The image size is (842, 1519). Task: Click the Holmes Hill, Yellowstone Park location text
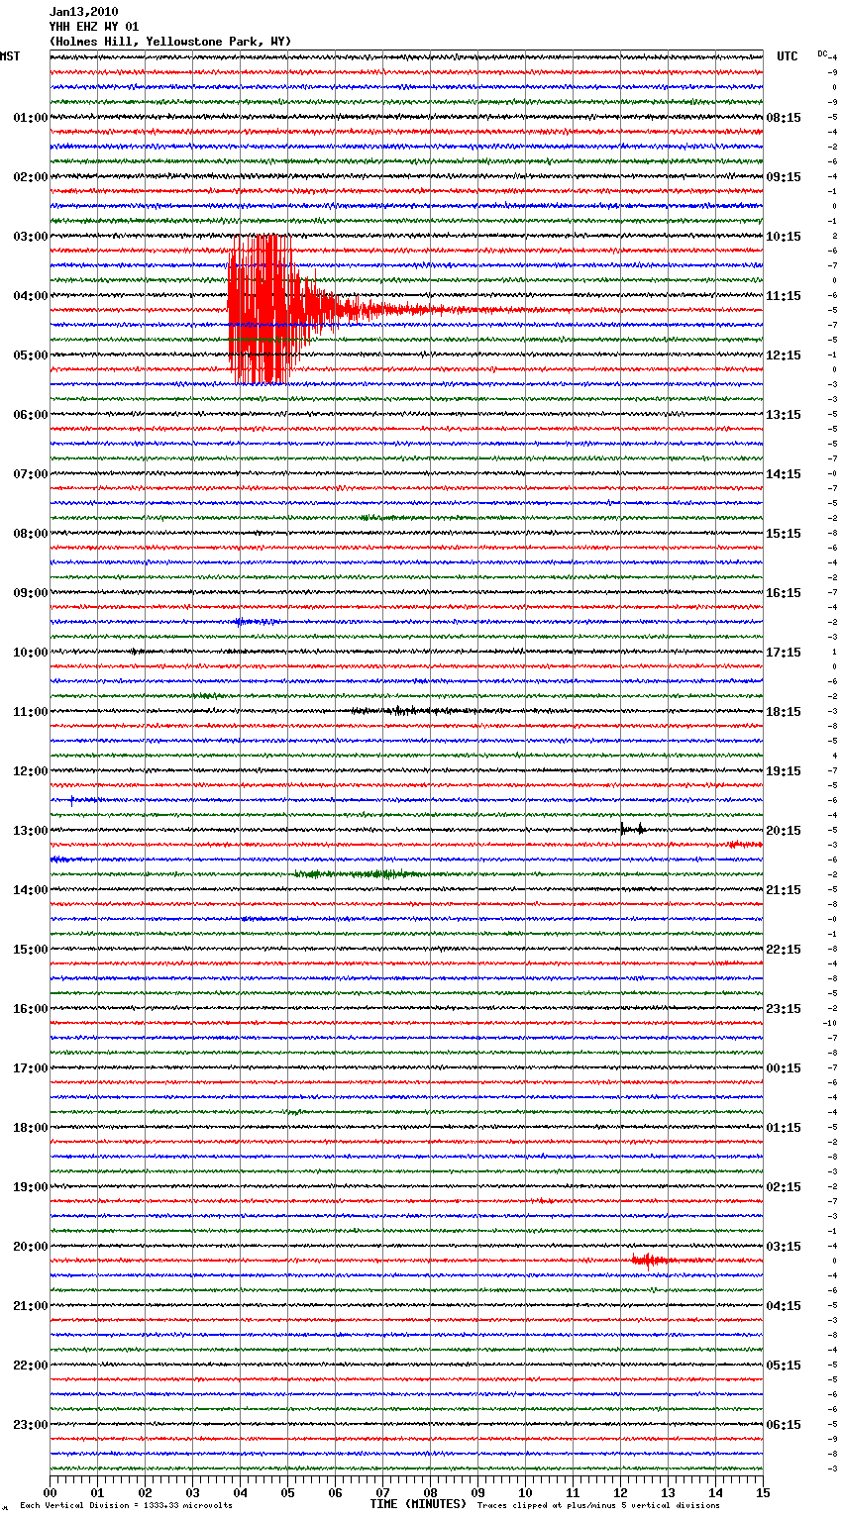coord(170,42)
